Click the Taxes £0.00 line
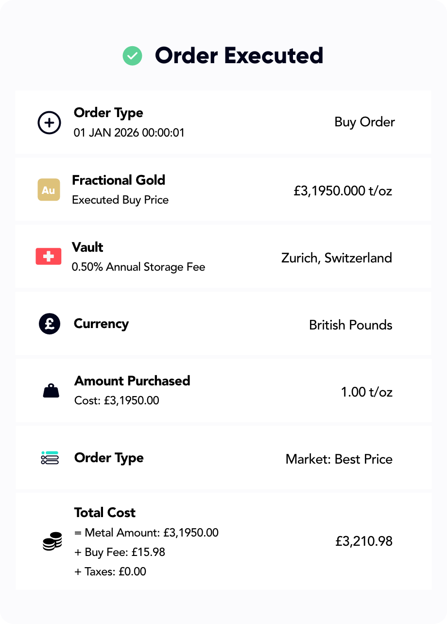The height and width of the screenshot is (624, 447). click(x=110, y=572)
